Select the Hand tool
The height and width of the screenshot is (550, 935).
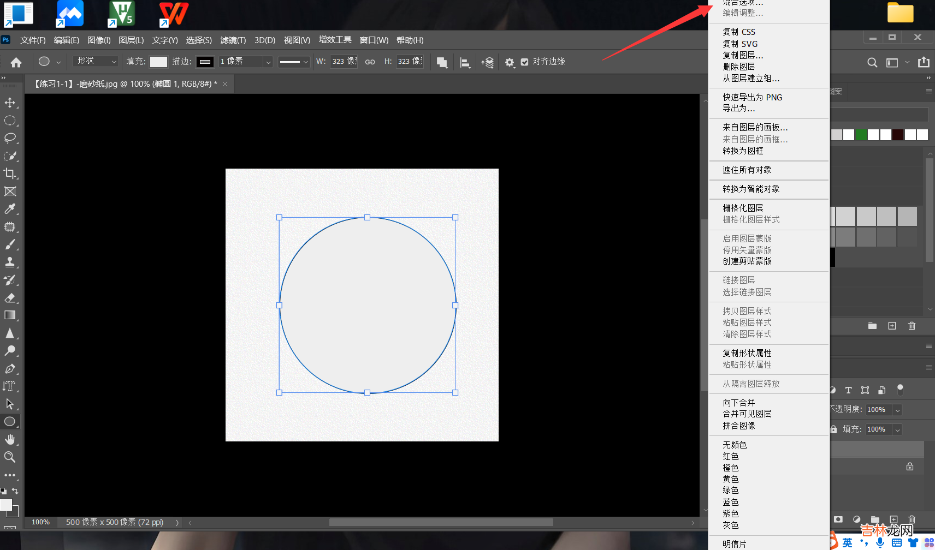click(10, 439)
